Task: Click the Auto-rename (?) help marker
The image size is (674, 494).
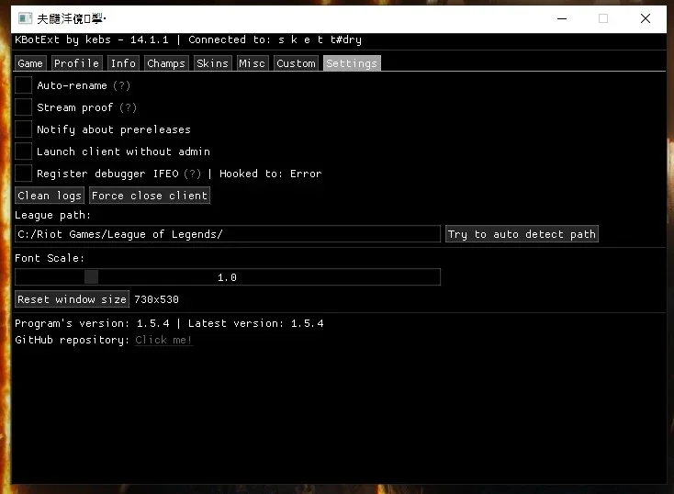Action: coord(121,85)
